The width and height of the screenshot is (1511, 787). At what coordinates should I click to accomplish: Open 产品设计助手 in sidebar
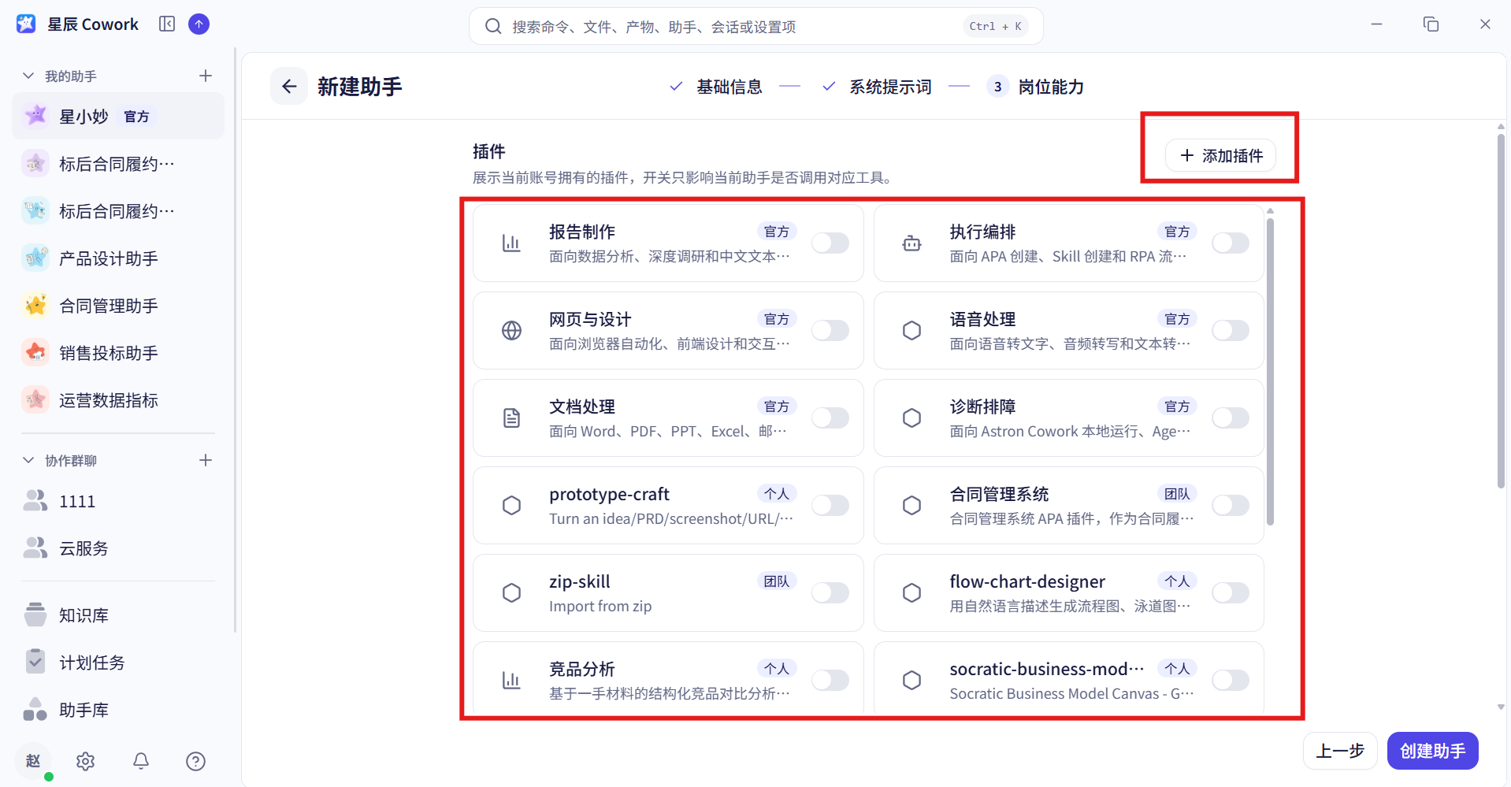click(x=118, y=258)
